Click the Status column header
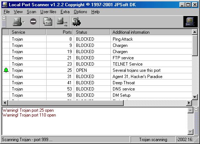 click(x=92, y=32)
